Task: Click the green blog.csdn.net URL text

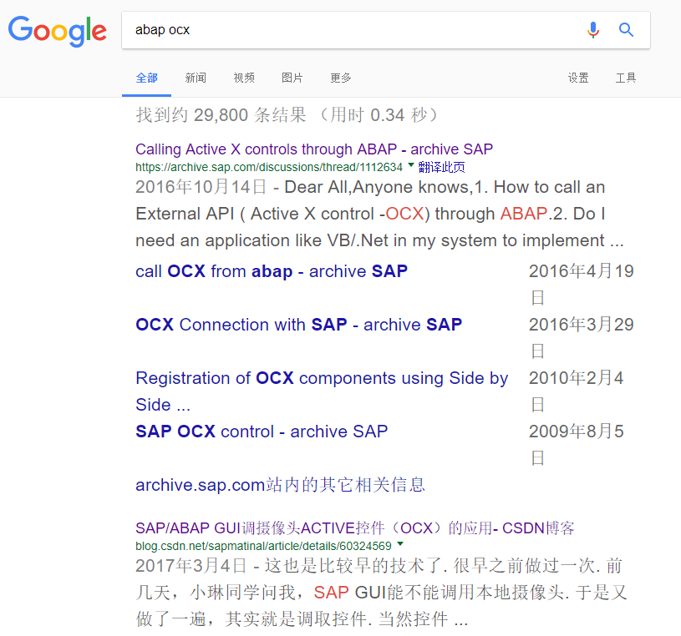Action: click(x=264, y=546)
